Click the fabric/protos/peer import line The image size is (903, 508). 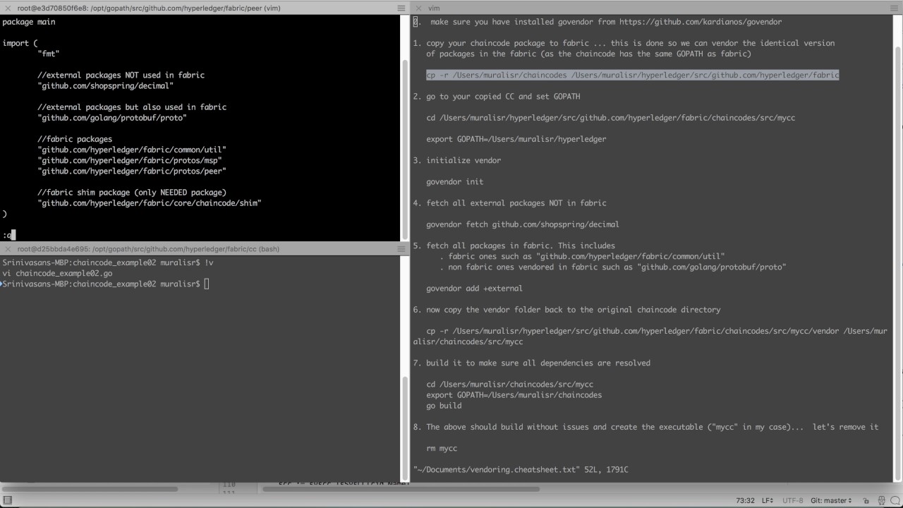tap(132, 171)
